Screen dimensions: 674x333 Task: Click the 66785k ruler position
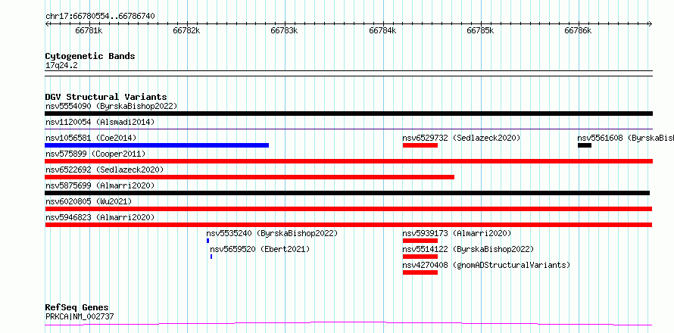tap(480, 30)
